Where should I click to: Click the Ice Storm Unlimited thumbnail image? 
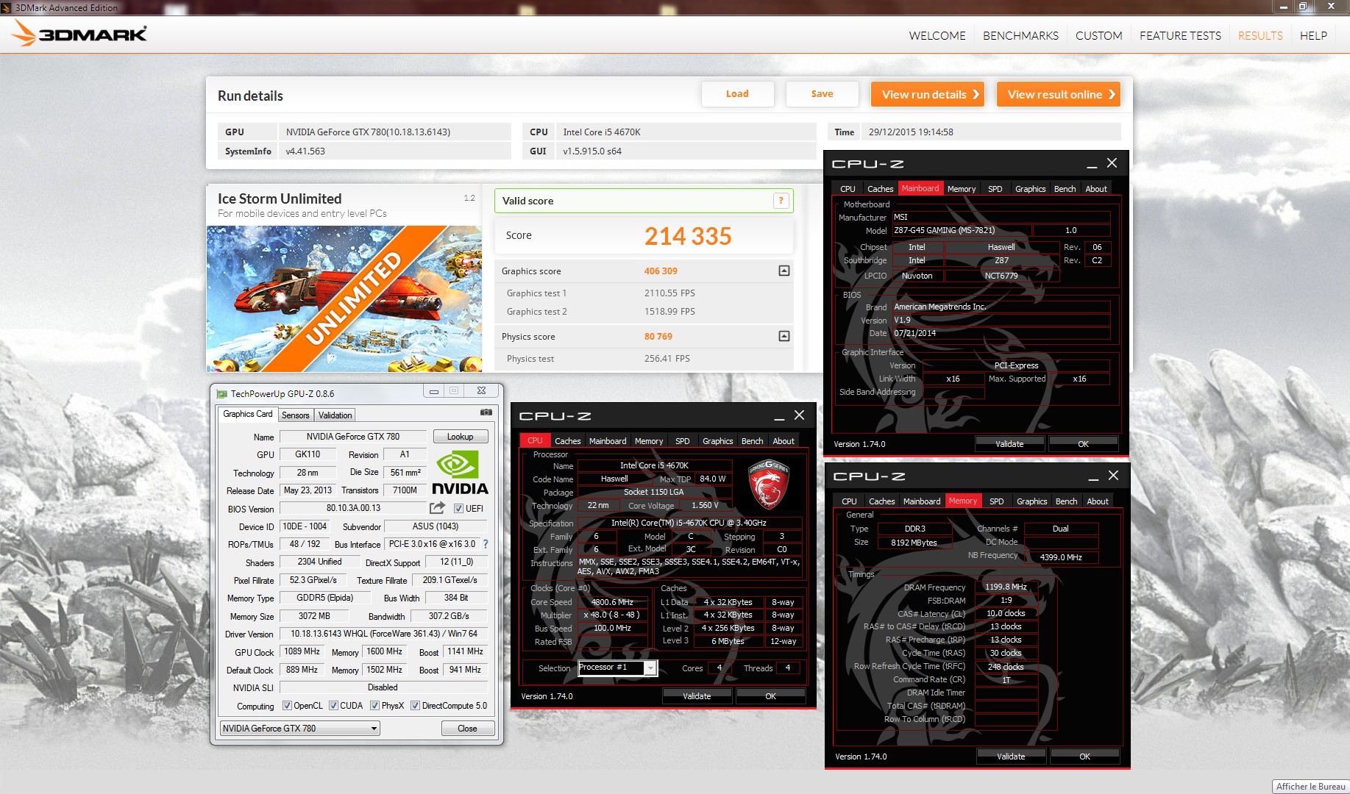click(344, 298)
